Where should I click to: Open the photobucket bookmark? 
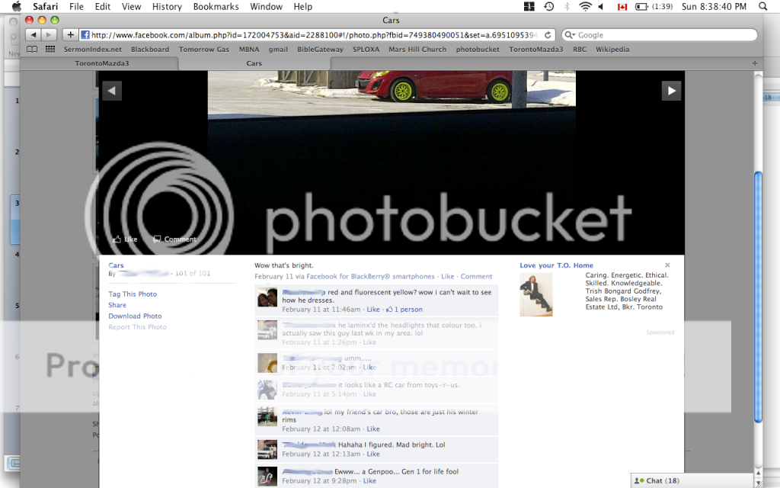(478, 50)
